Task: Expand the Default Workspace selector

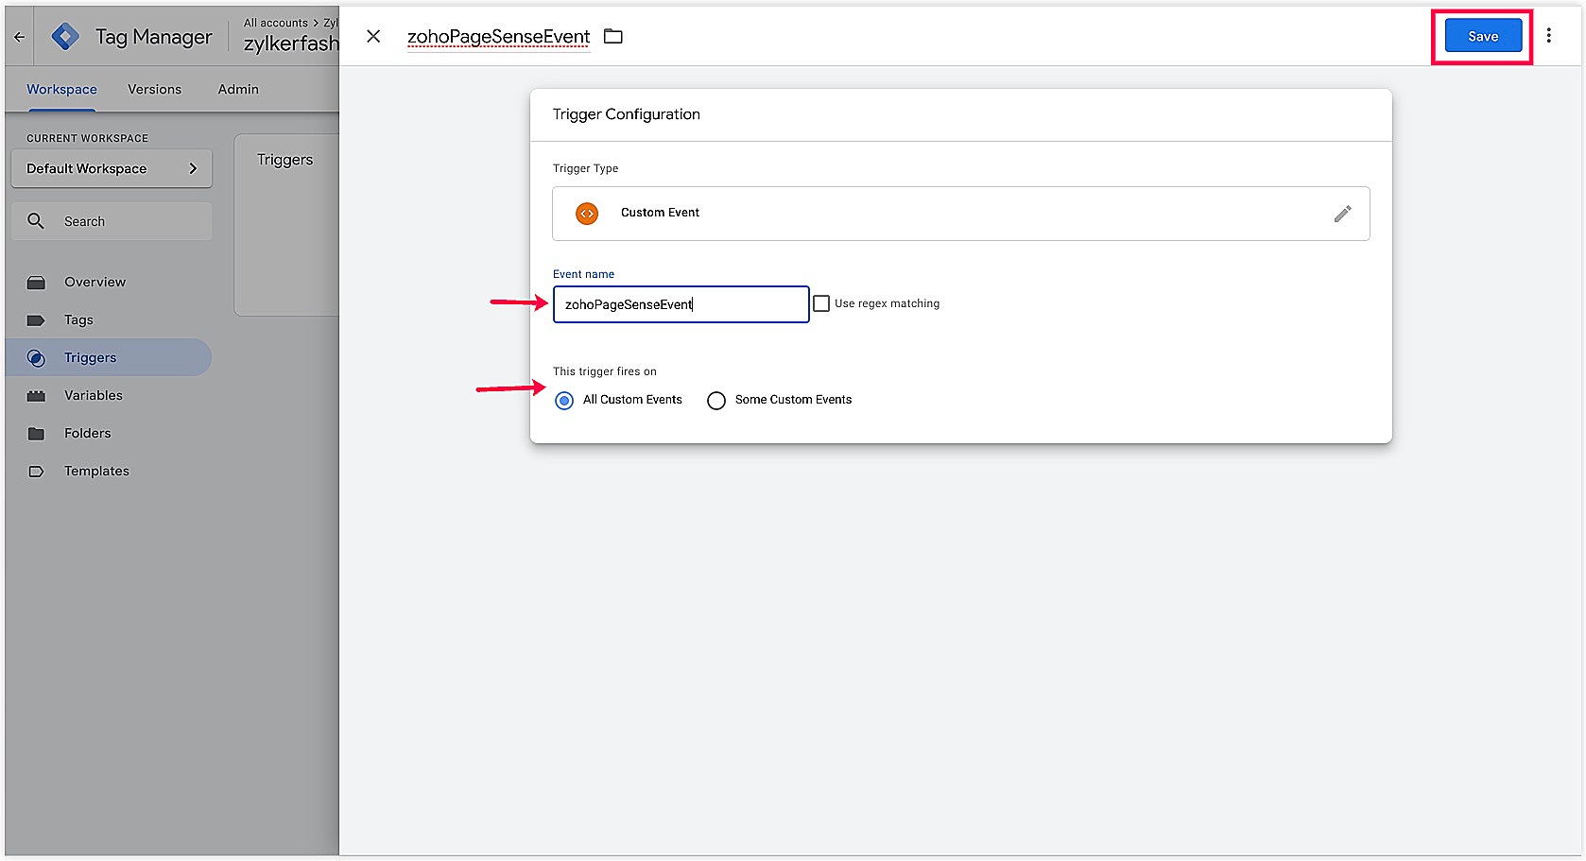Action: pos(112,168)
